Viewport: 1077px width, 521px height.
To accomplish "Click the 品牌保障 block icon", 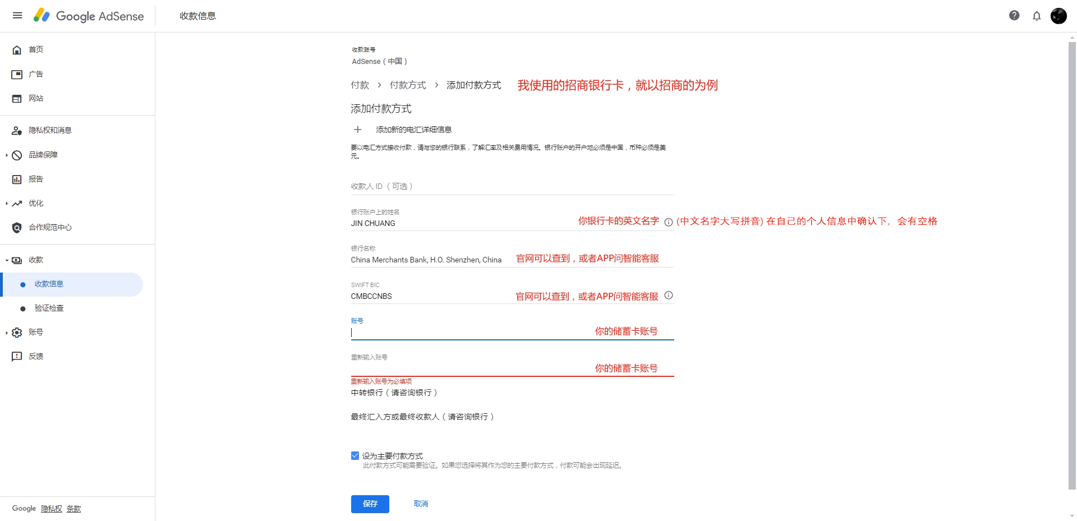I will (17, 155).
